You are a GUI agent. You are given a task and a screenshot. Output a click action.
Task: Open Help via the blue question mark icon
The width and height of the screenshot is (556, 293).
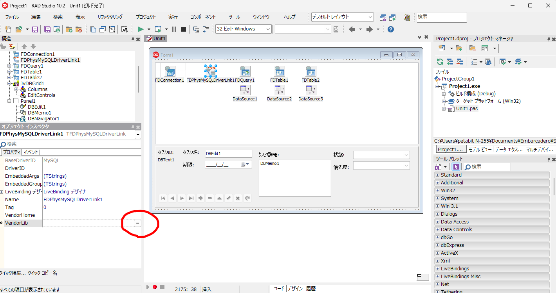pyautogui.click(x=390, y=29)
